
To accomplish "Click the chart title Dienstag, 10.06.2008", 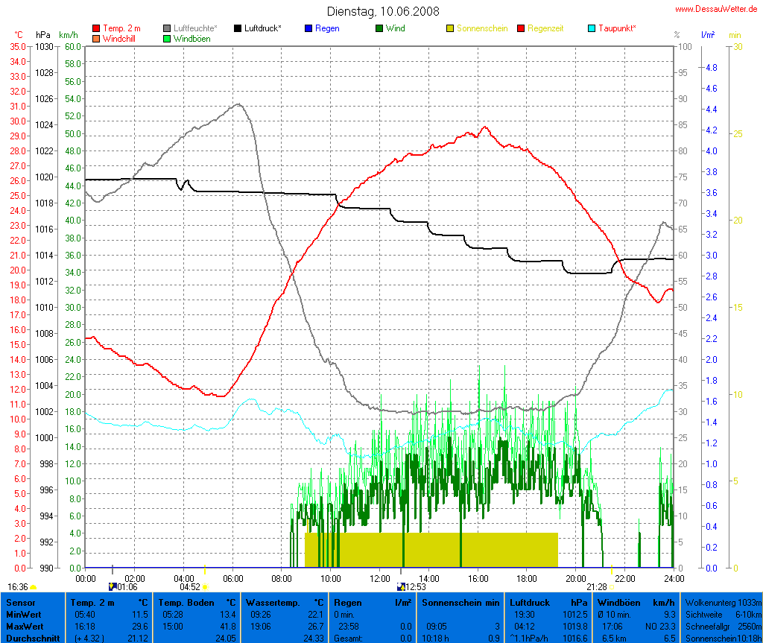I will pos(383,11).
